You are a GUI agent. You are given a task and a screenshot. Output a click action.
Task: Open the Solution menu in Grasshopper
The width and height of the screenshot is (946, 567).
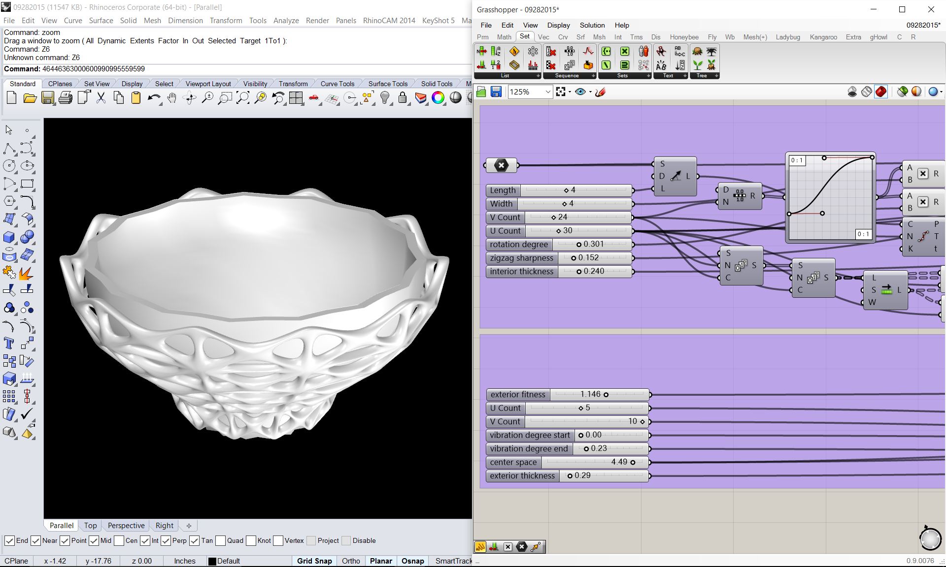pos(592,25)
